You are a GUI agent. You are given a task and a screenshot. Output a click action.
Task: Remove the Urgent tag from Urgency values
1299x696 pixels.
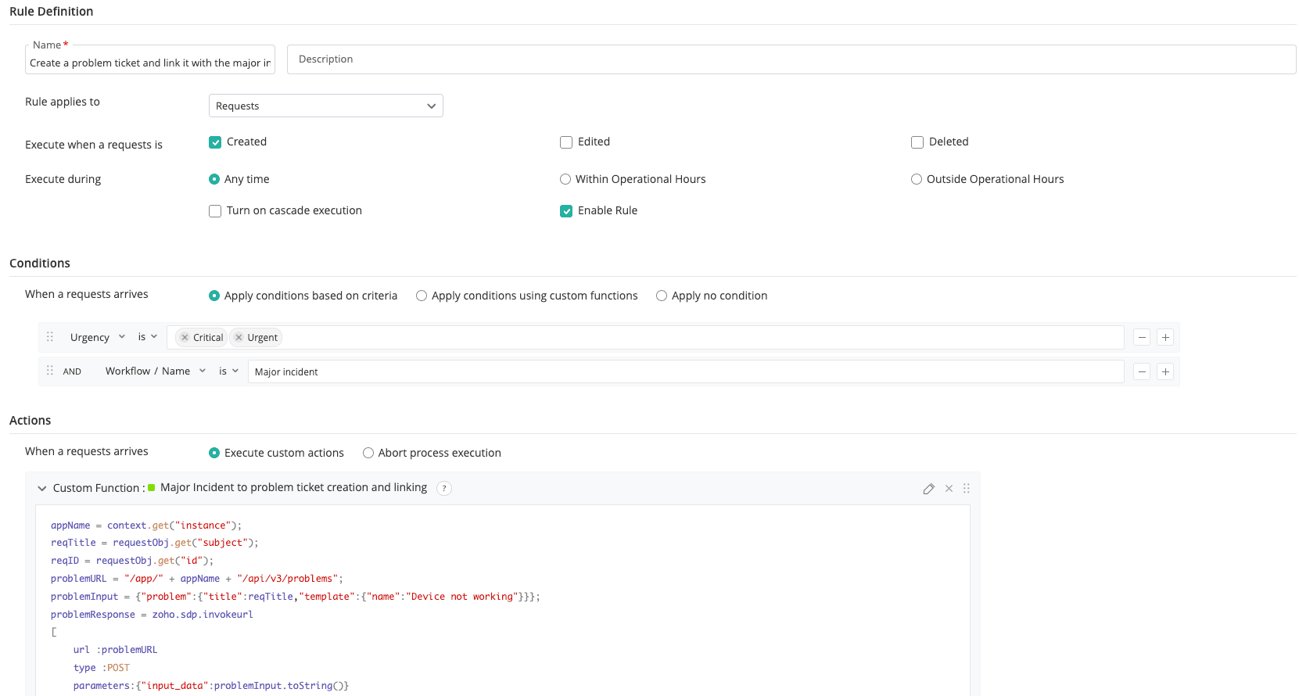pos(239,338)
